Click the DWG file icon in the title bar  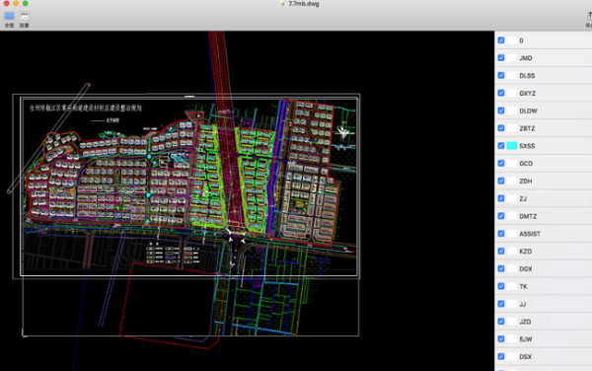282,4
